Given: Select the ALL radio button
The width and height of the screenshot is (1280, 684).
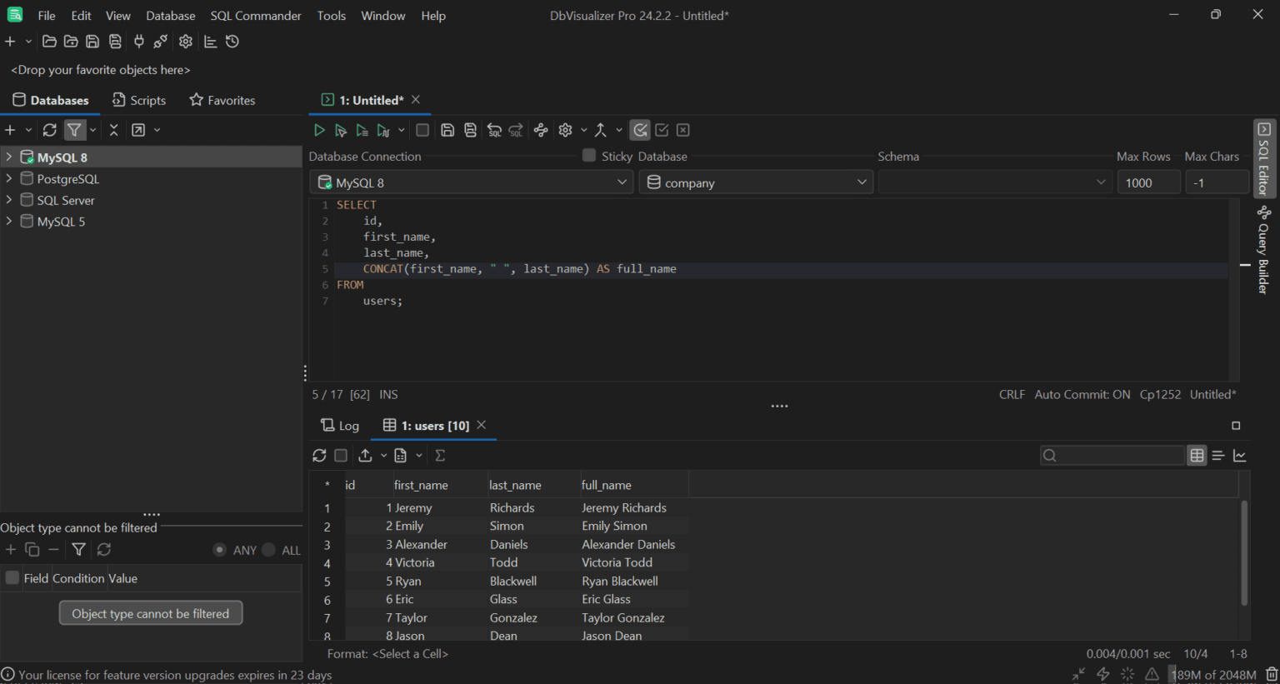Looking at the screenshot, I should pos(268,550).
